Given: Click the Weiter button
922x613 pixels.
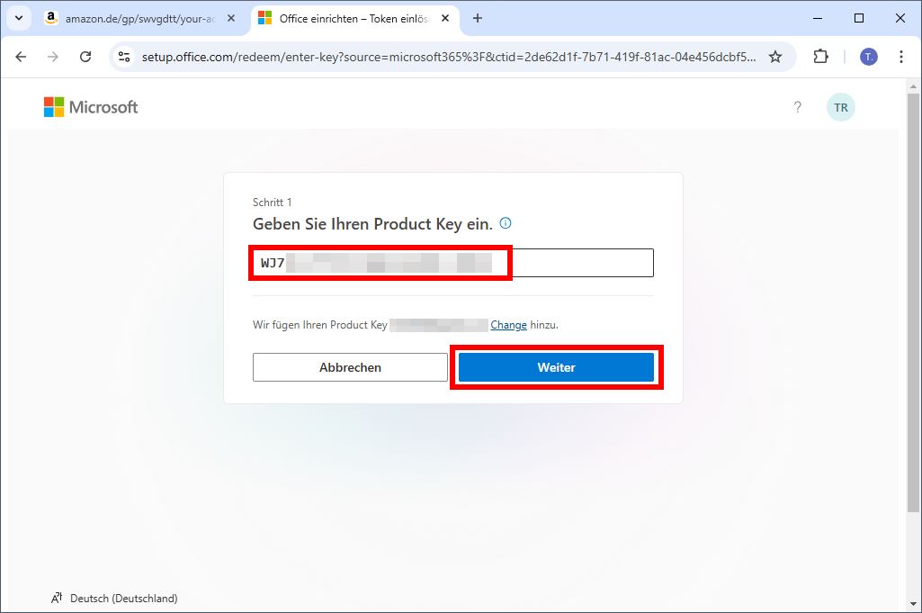Looking at the screenshot, I should tap(556, 366).
